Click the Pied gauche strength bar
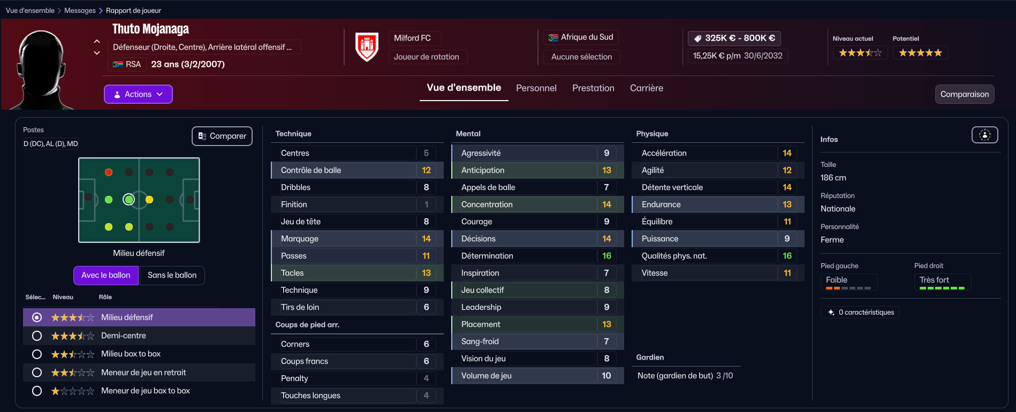 click(848, 288)
